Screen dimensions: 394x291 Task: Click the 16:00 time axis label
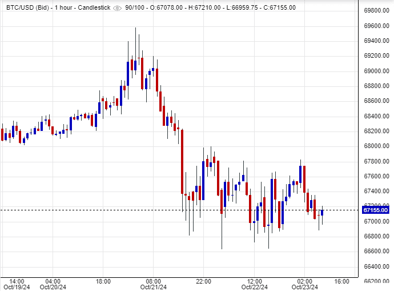(341, 281)
